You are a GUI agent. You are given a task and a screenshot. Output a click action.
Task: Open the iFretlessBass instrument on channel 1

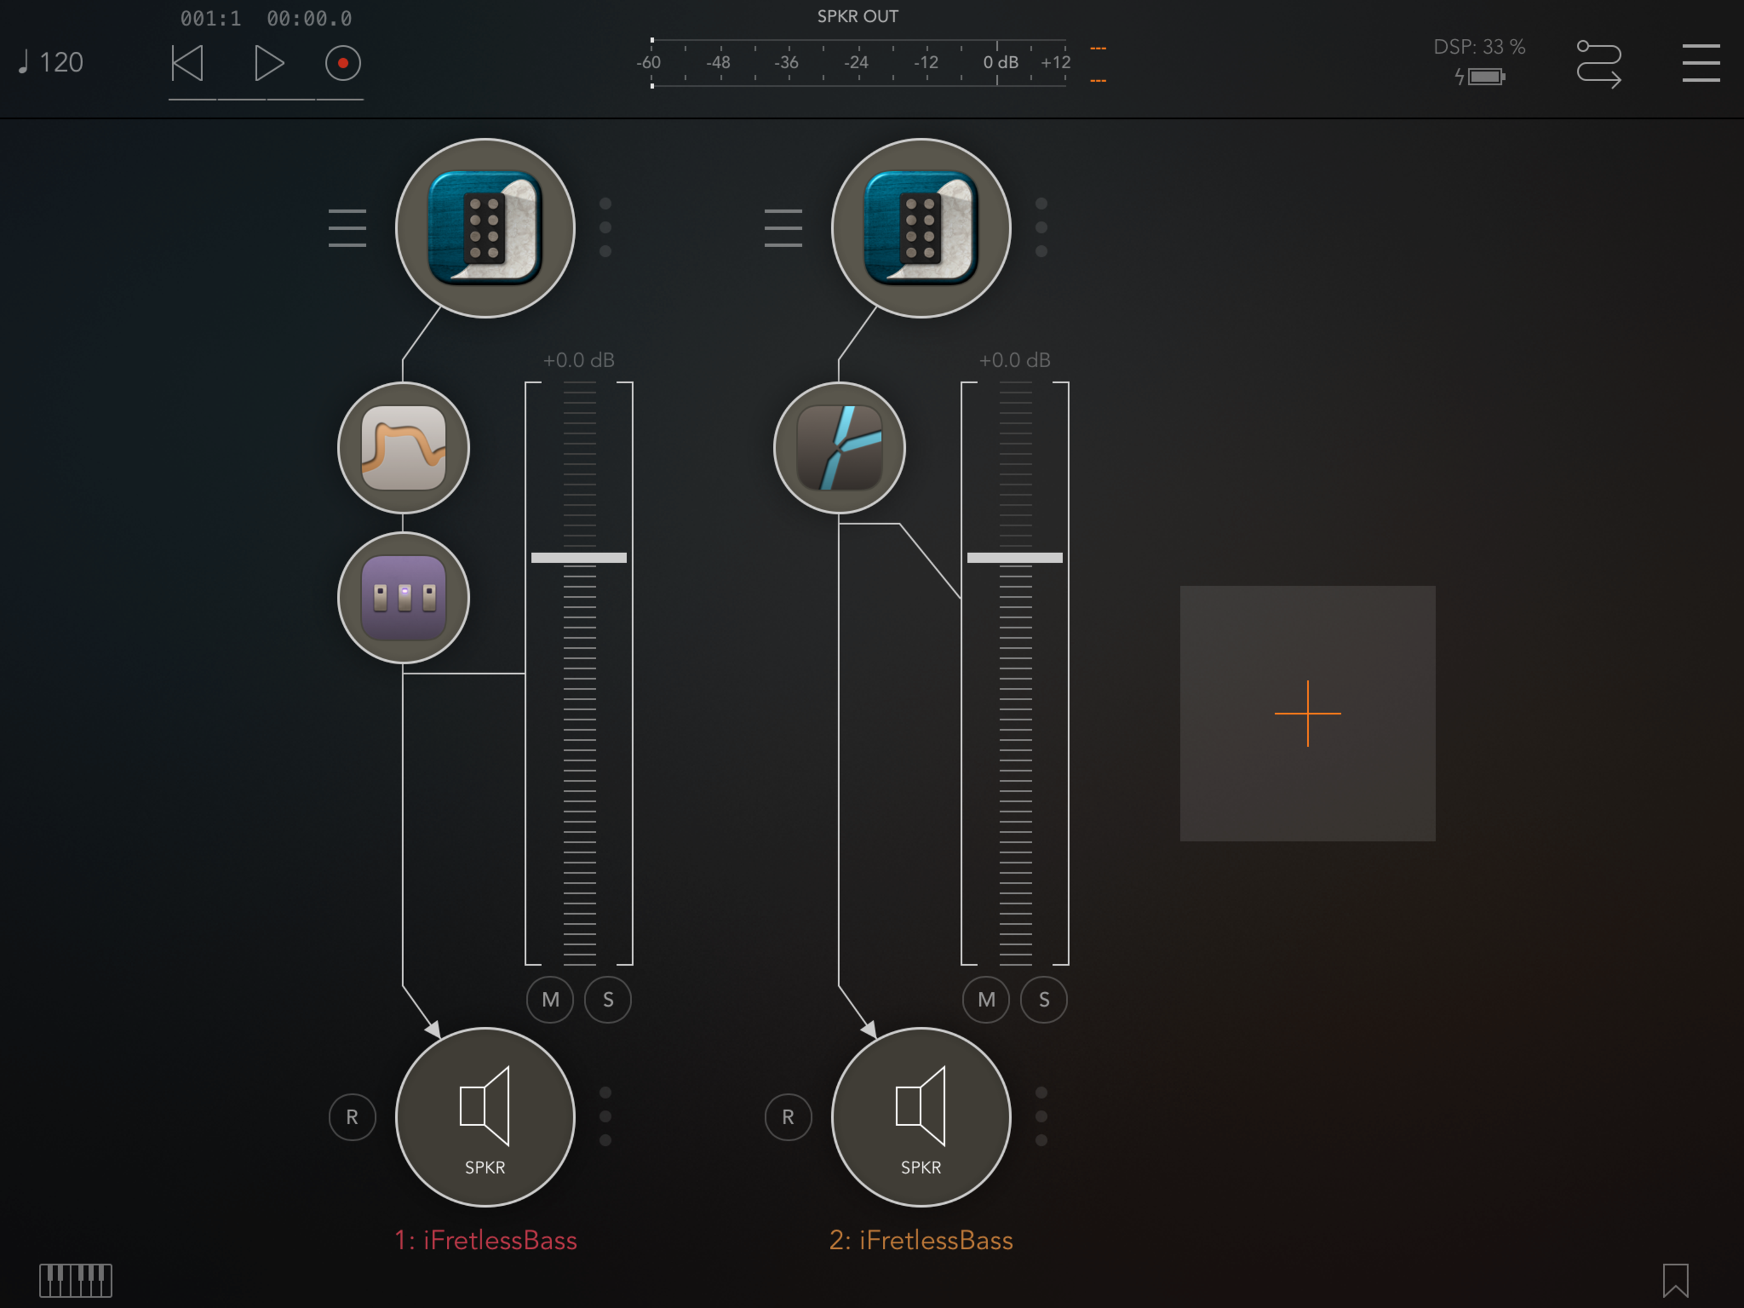(x=485, y=228)
